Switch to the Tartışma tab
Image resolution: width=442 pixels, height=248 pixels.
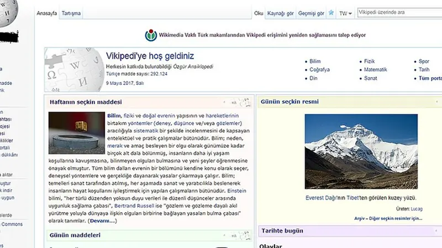point(71,13)
